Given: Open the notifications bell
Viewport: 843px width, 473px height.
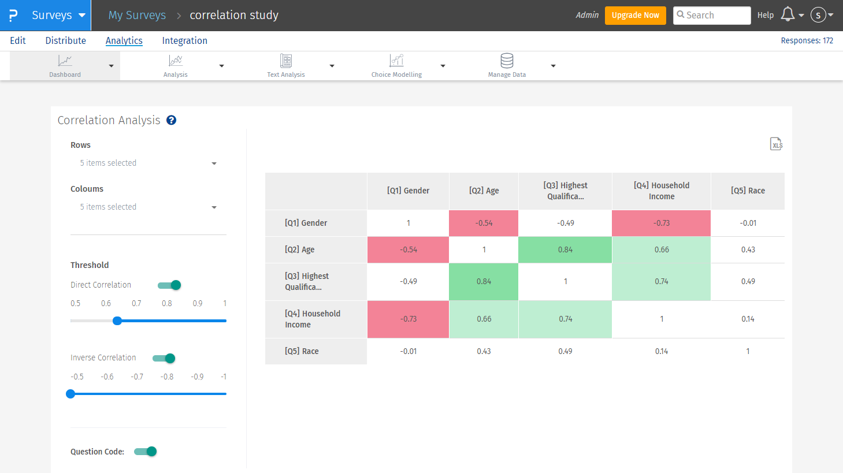Looking at the screenshot, I should point(788,14).
